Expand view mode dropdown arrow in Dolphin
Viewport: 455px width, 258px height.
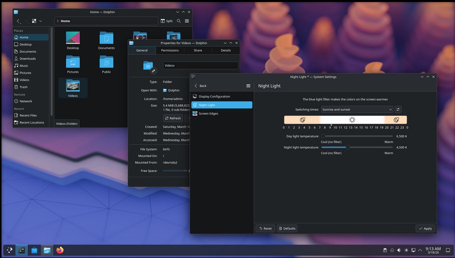pos(40,21)
